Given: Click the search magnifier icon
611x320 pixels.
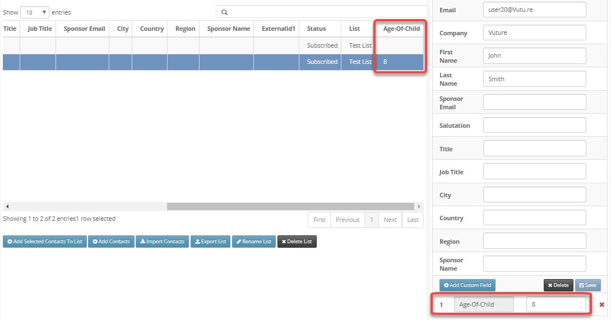Looking at the screenshot, I should (x=224, y=12).
